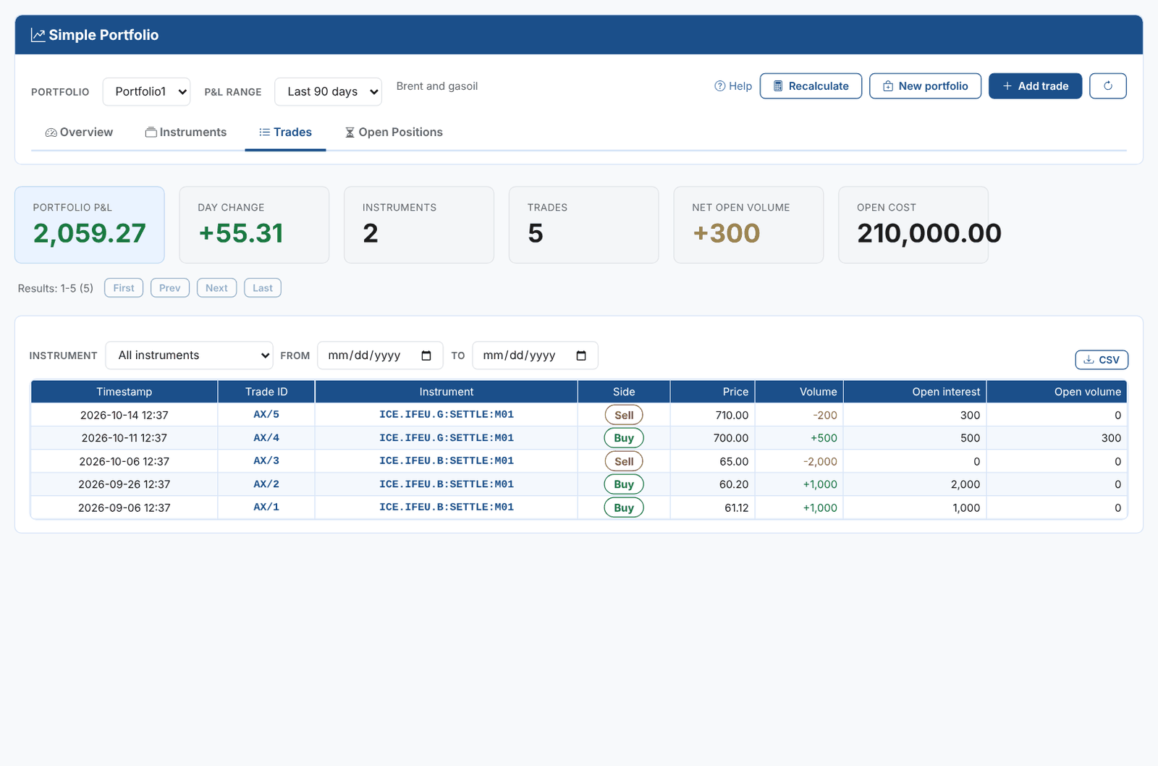This screenshot has height=766, width=1158.
Task: Click the Day Change card
Action: (x=254, y=225)
